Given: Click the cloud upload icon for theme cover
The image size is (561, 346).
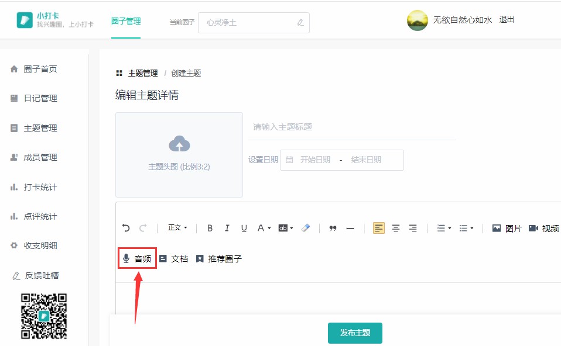Looking at the screenshot, I should [x=179, y=144].
